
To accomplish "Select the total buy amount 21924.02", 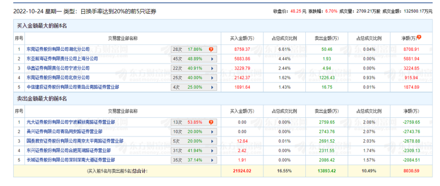I will pyautogui.click(x=242, y=171).
